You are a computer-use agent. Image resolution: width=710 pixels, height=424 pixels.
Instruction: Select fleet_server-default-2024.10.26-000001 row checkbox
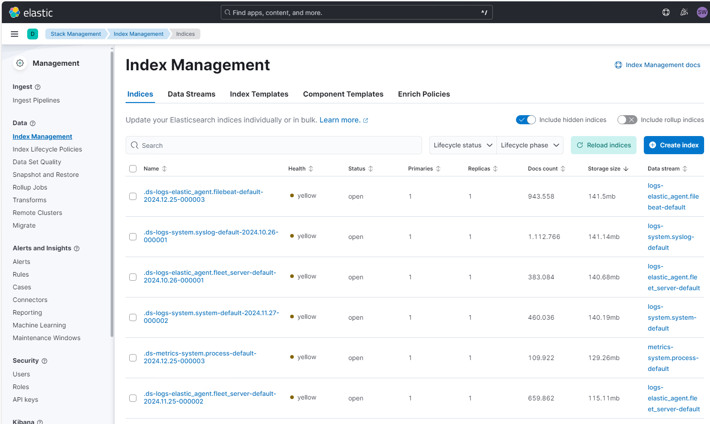coord(133,277)
